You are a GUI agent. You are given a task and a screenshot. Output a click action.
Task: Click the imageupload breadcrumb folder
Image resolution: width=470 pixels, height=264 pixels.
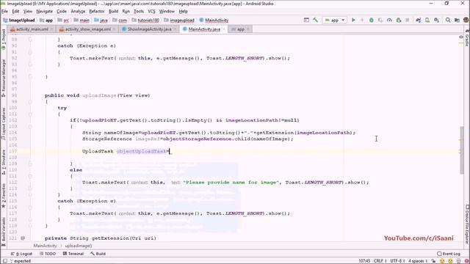179,20
